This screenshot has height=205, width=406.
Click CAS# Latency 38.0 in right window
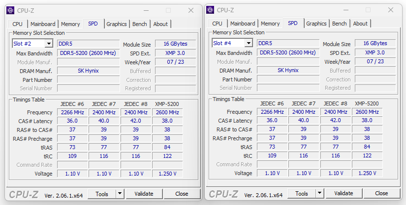367,121
